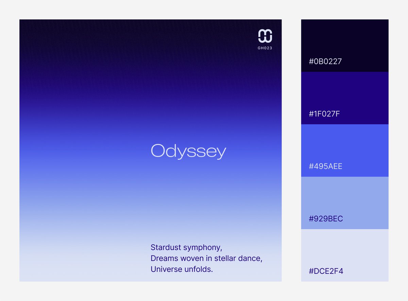The image size is (408, 301).
Task: Click the 'Dreams woven in stellar dance,' line
Action: (x=206, y=258)
